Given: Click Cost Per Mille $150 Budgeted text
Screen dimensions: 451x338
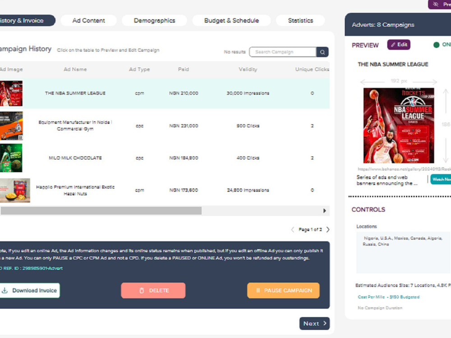Looking at the screenshot, I should pyautogui.click(x=389, y=297).
